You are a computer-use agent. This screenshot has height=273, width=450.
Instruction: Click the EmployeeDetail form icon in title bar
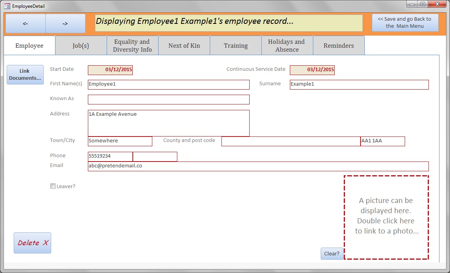[x=7, y=6]
